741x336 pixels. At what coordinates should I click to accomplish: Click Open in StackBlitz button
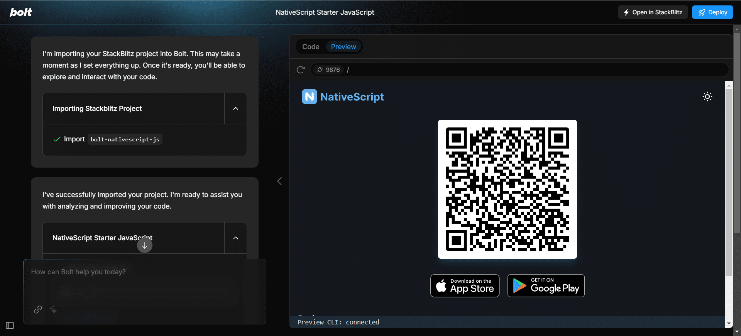click(653, 12)
